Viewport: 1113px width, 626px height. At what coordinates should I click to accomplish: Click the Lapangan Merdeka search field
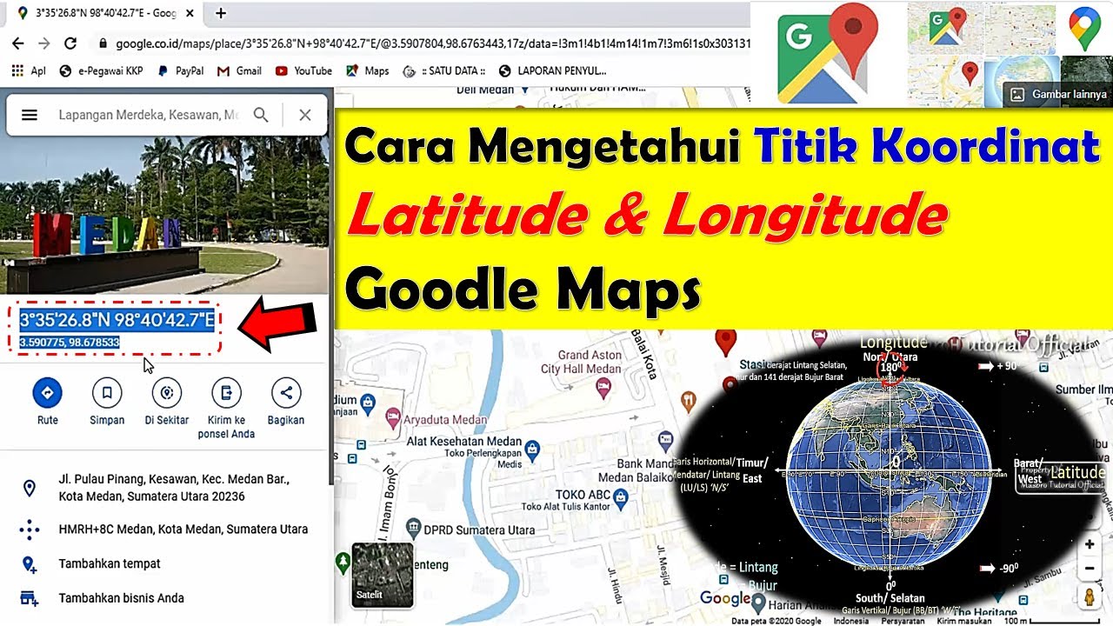[x=148, y=115]
